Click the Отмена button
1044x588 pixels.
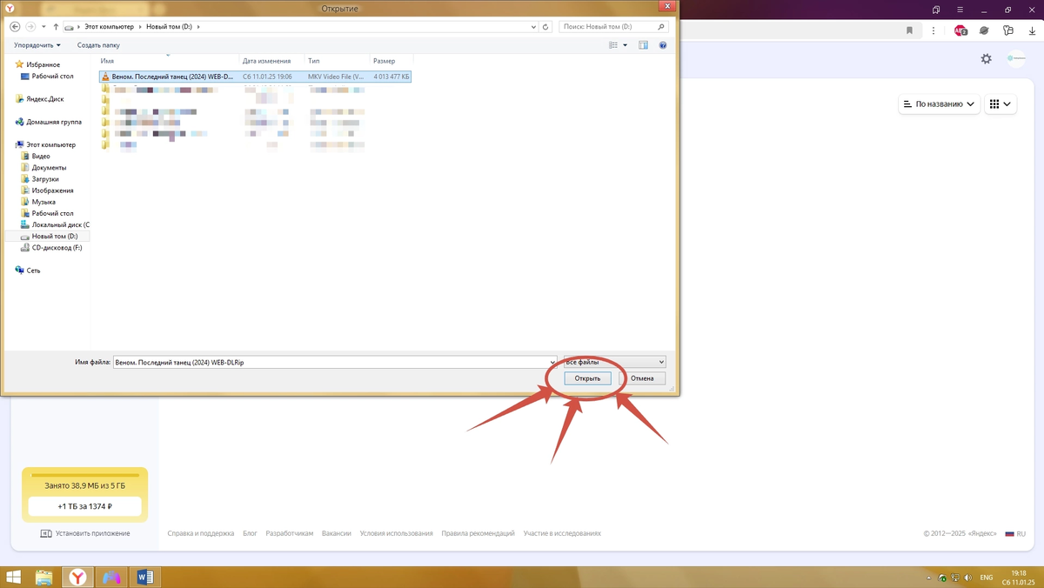pos(642,378)
